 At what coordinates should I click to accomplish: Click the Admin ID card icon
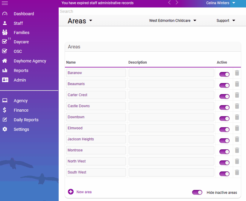(5, 80)
